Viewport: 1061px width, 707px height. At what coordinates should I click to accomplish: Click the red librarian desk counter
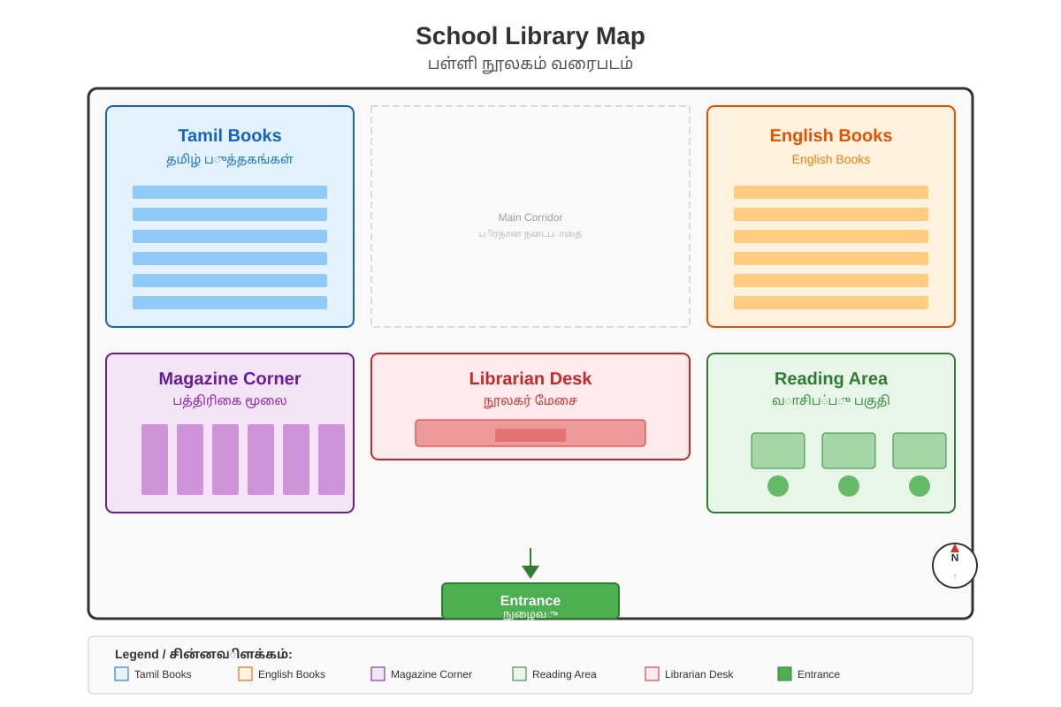(530, 433)
